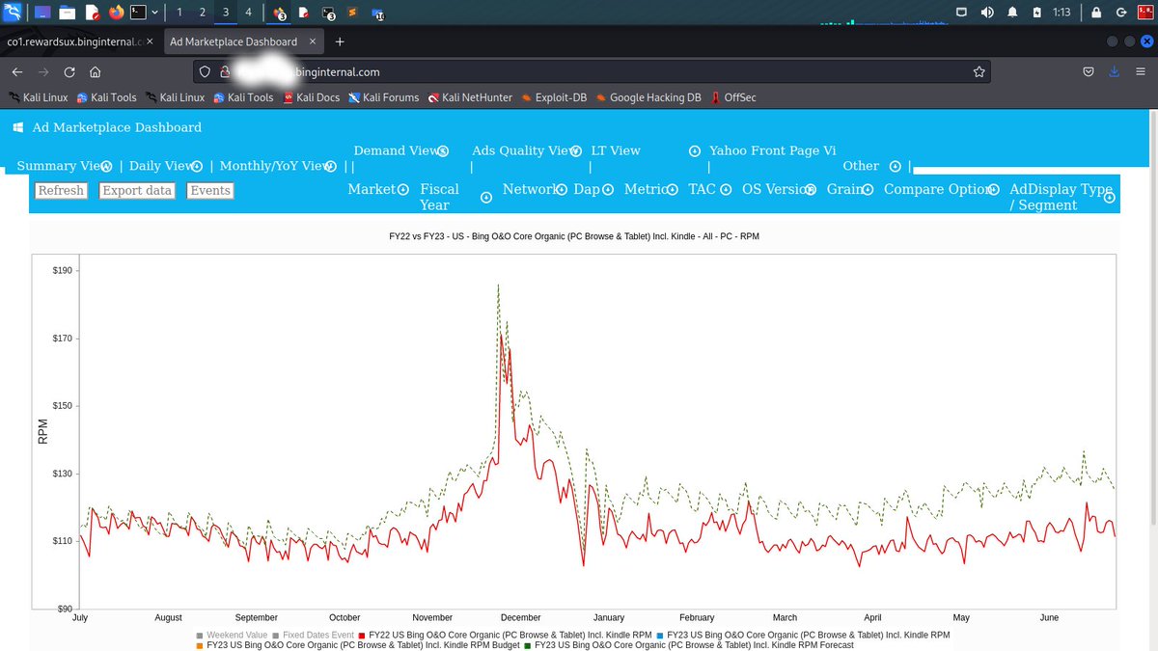Toggle the FY23 Kindle RPM blue series
Image resolution: width=1158 pixels, height=651 pixels.
[x=803, y=635]
